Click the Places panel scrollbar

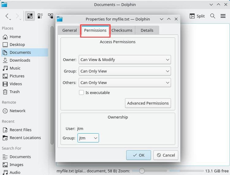(52, 85)
